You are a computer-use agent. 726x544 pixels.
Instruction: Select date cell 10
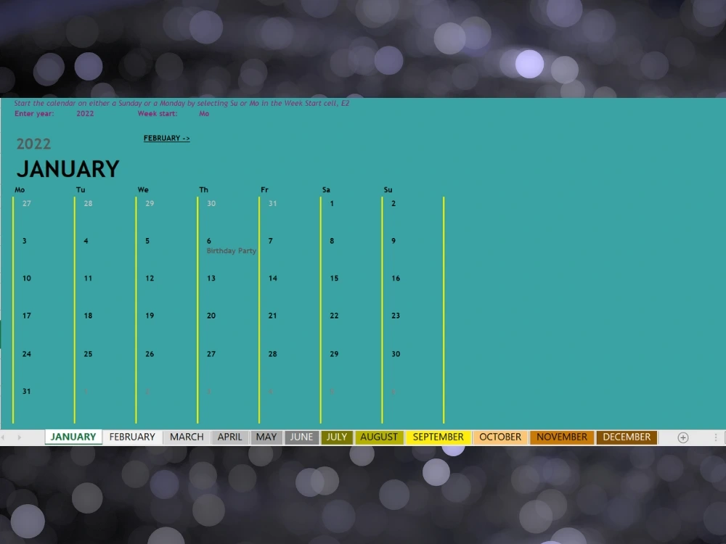27,278
